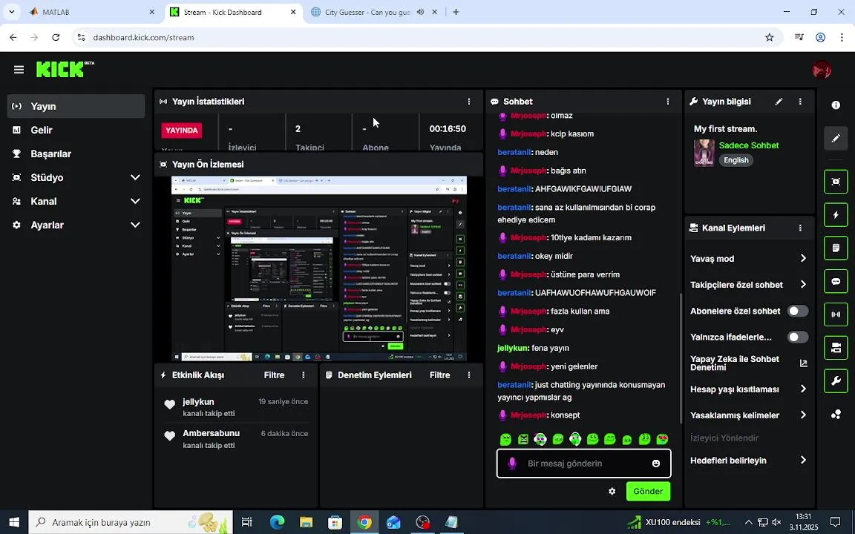Open Hedefleri belirleyin arrow
855x534 pixels.
(x=802, y=461)
